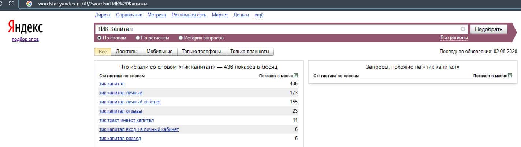This screenshot has height=147, width=521.
Task: Open 'тик капитал личный кабинет' query link
Action: (x=130, y=102)
